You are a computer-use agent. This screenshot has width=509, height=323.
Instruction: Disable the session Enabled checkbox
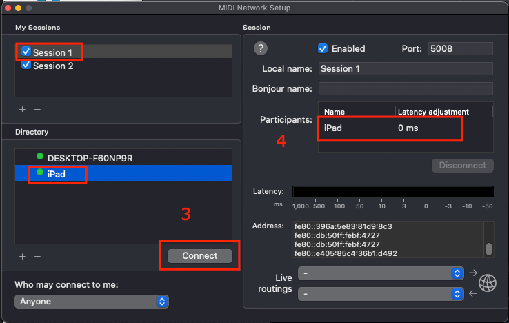(322, 48)
